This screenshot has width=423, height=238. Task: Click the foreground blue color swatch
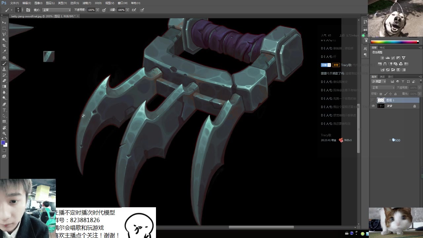click(x=3, y=143)
